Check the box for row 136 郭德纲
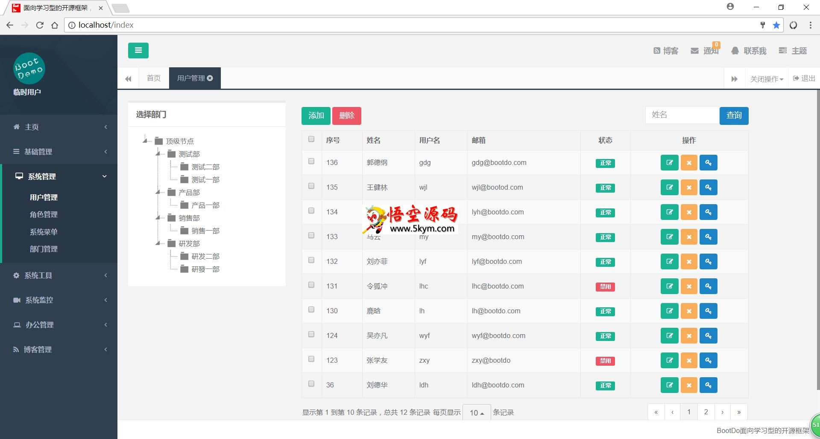 tap(311, 161)
